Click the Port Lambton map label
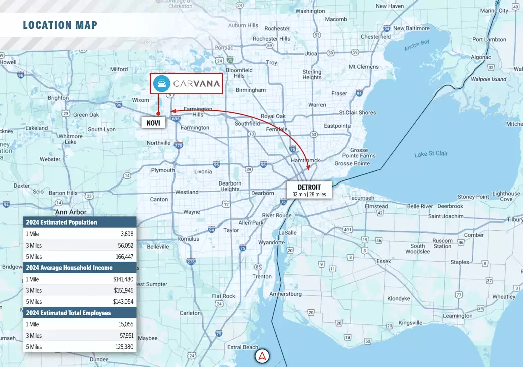Viewport: 523px width, 367px height. (489, 40)
